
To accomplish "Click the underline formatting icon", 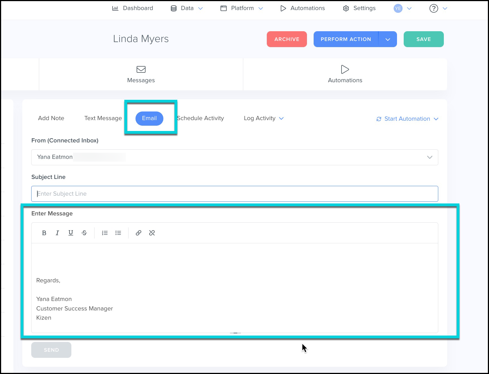I will [71, 233].
